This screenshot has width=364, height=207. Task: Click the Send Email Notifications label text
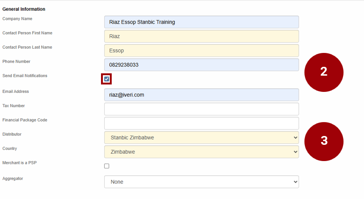(25, 76)
